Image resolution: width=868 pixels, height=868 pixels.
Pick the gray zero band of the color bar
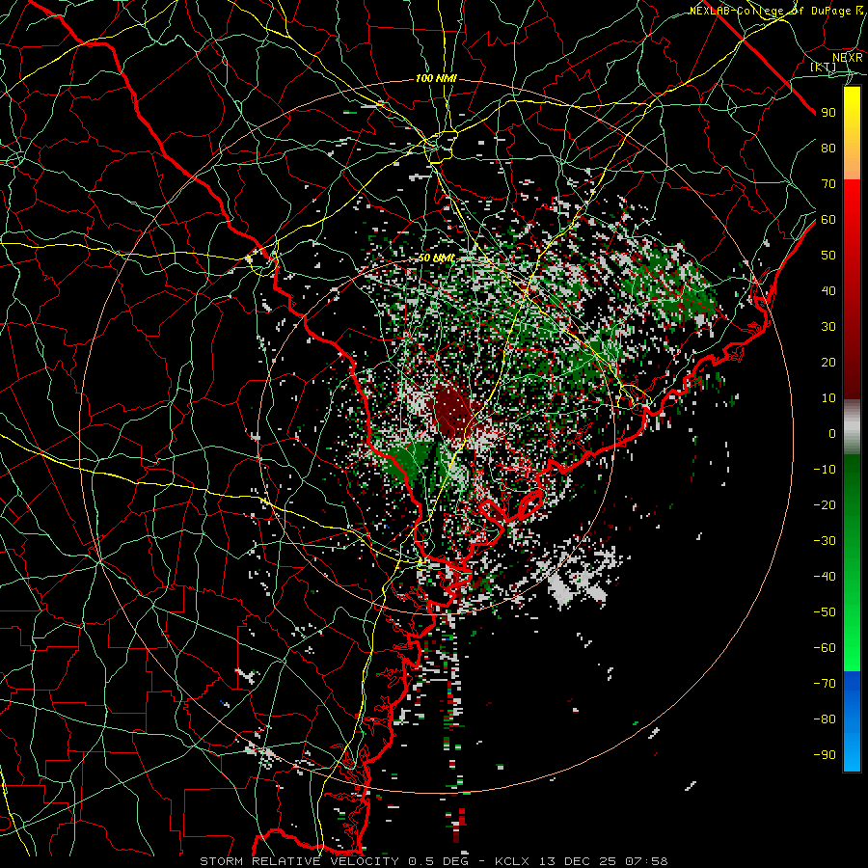pyautogui.click(x=852, y=427)
